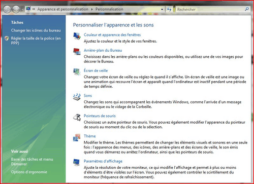
Task: Click description starting 'Choisissez dans les arrière-plans'
Action: click(x=164, y=59)
